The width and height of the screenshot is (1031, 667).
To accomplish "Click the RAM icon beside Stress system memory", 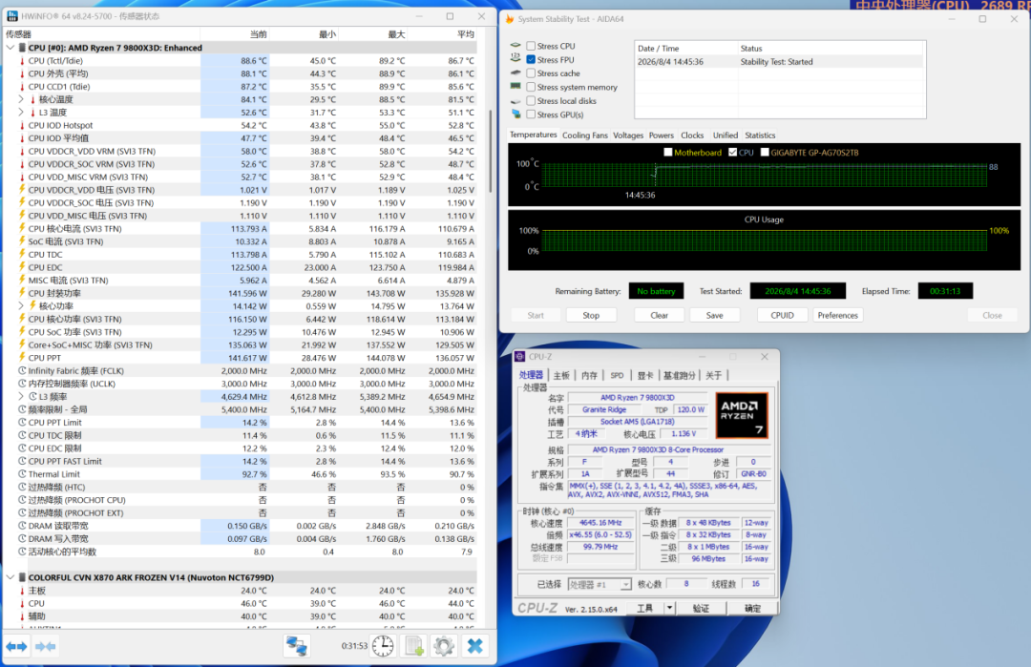I will click(515, 87).
